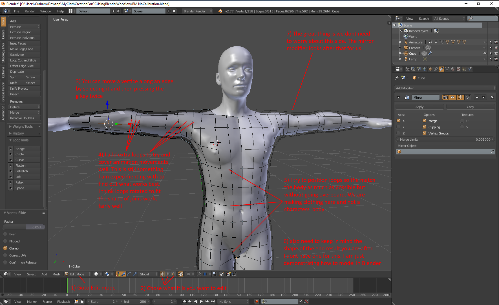Open the Mesh Data properties tab (triangle icon)
This screenshot has width=499, height=305.
(x=447, y=69)
